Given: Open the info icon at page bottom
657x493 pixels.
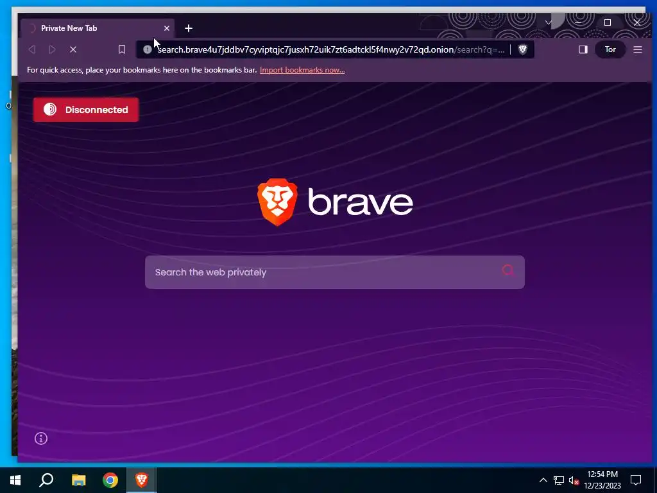Looking at the screenshot, I should [x=41, y=438].
